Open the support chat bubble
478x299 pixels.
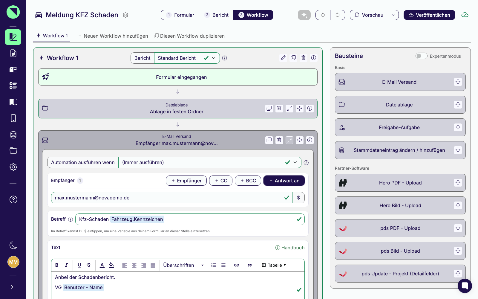pos(465,286)
